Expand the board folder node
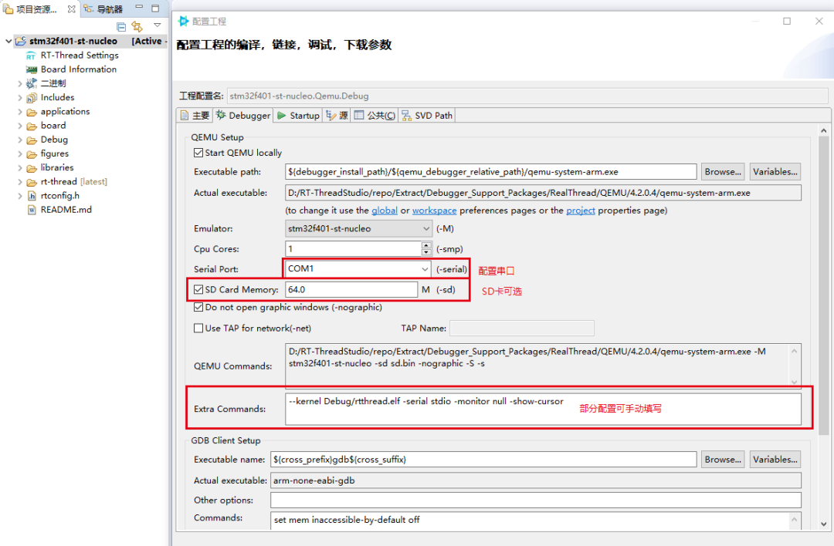This screenshot has height=546, width=834. (19, 126)
